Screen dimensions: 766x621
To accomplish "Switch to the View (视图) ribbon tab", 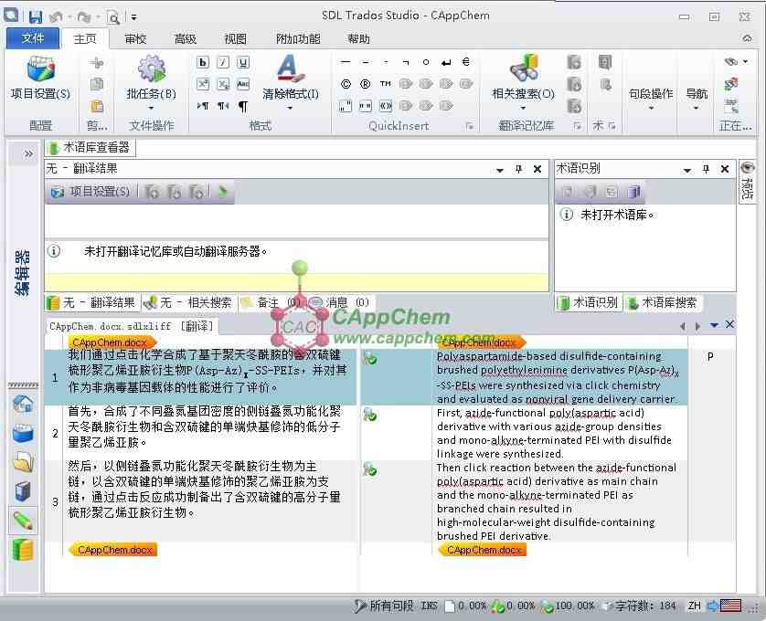I will coord(236,38).
